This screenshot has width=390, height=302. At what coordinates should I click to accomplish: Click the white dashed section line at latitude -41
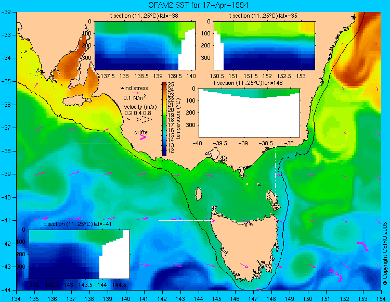click(186, 220)
